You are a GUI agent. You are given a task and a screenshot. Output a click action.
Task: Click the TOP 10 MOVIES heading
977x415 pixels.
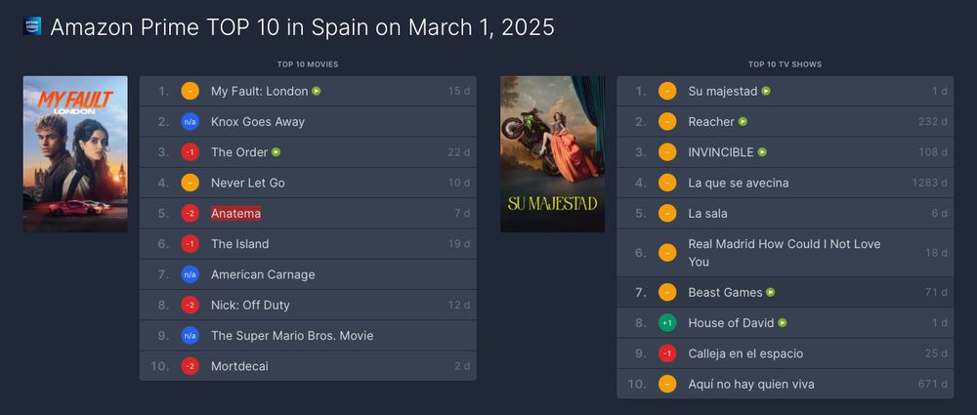(308, 64)
